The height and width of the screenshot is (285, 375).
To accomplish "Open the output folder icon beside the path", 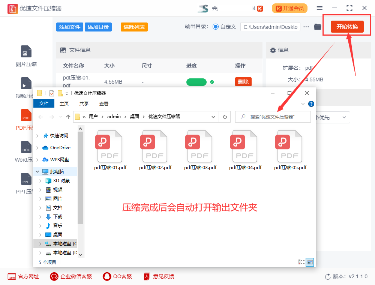I will (317, 27).
